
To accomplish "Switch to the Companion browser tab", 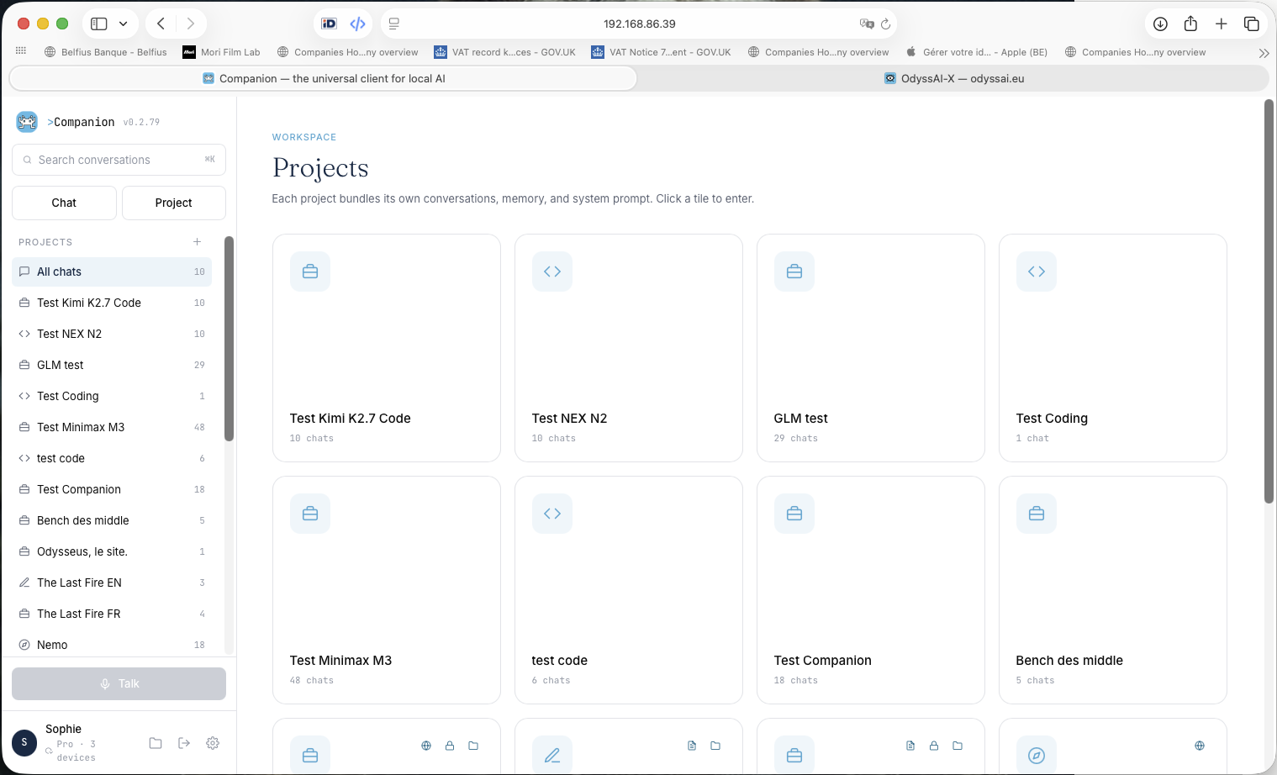I will coord(324,78).
